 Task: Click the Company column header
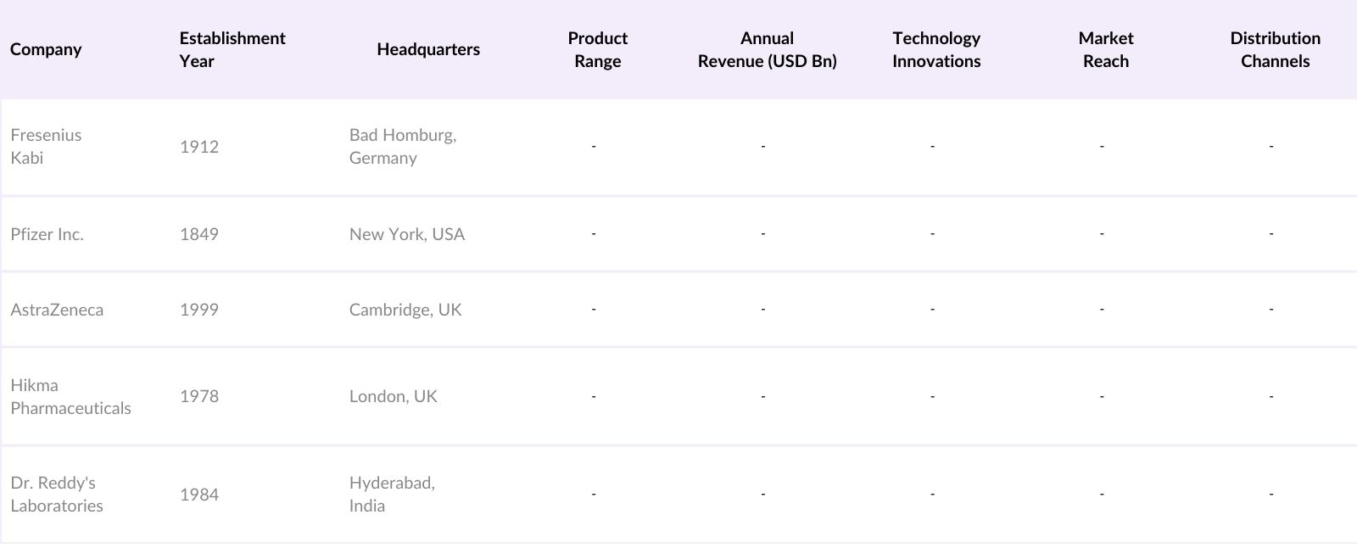(46, 49)
